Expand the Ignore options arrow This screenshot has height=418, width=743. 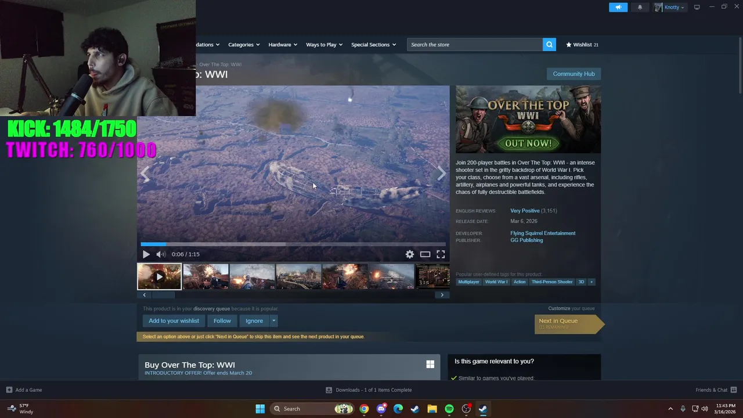[x=273, y=320]
